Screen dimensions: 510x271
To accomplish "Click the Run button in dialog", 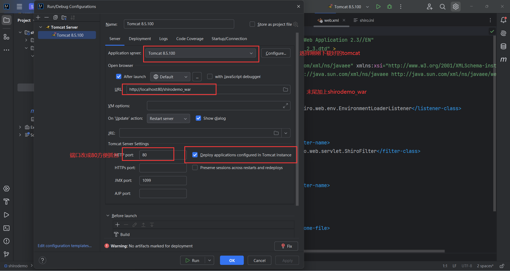I will coord(193,260).
